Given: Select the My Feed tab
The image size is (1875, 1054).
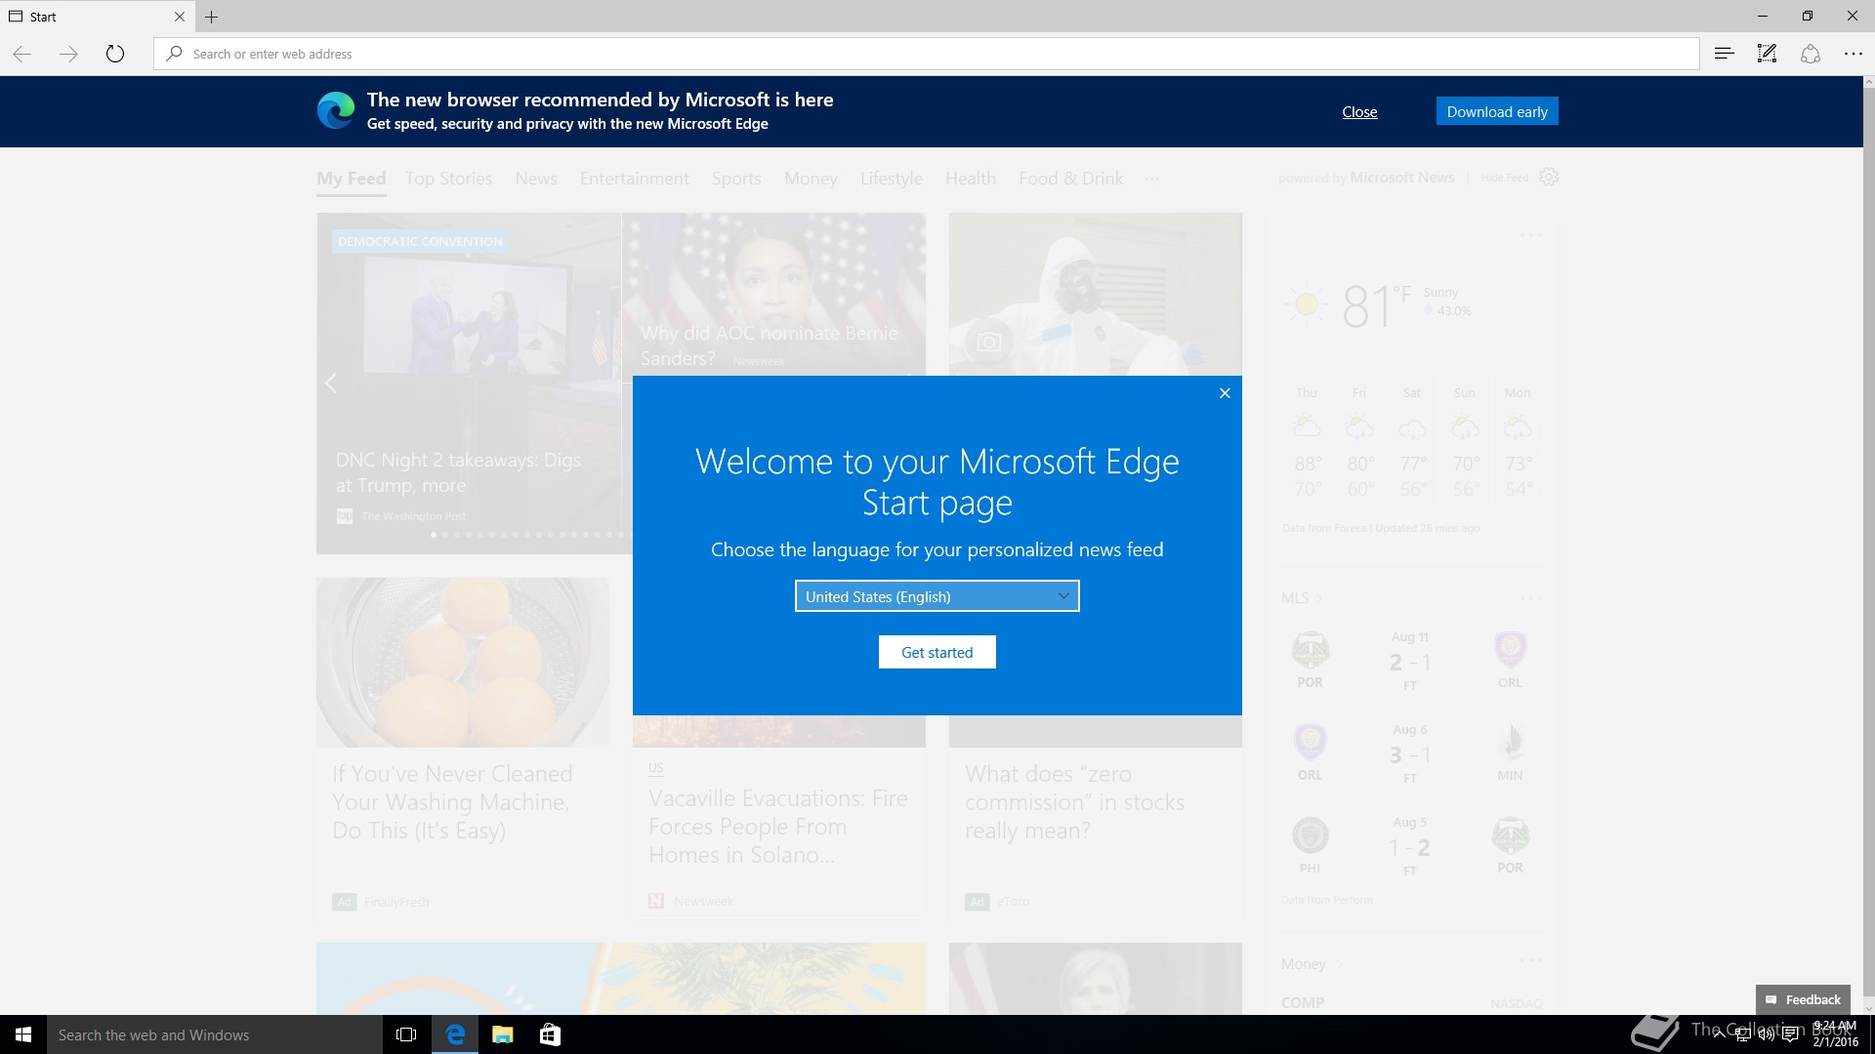Looking at the screenshot, I should pyautogui.click(x=352, y=179).
